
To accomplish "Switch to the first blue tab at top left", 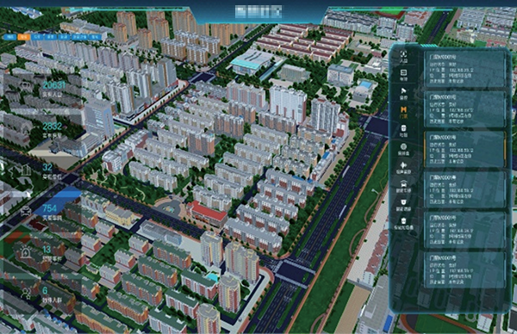I will click(x=9, y=37).
